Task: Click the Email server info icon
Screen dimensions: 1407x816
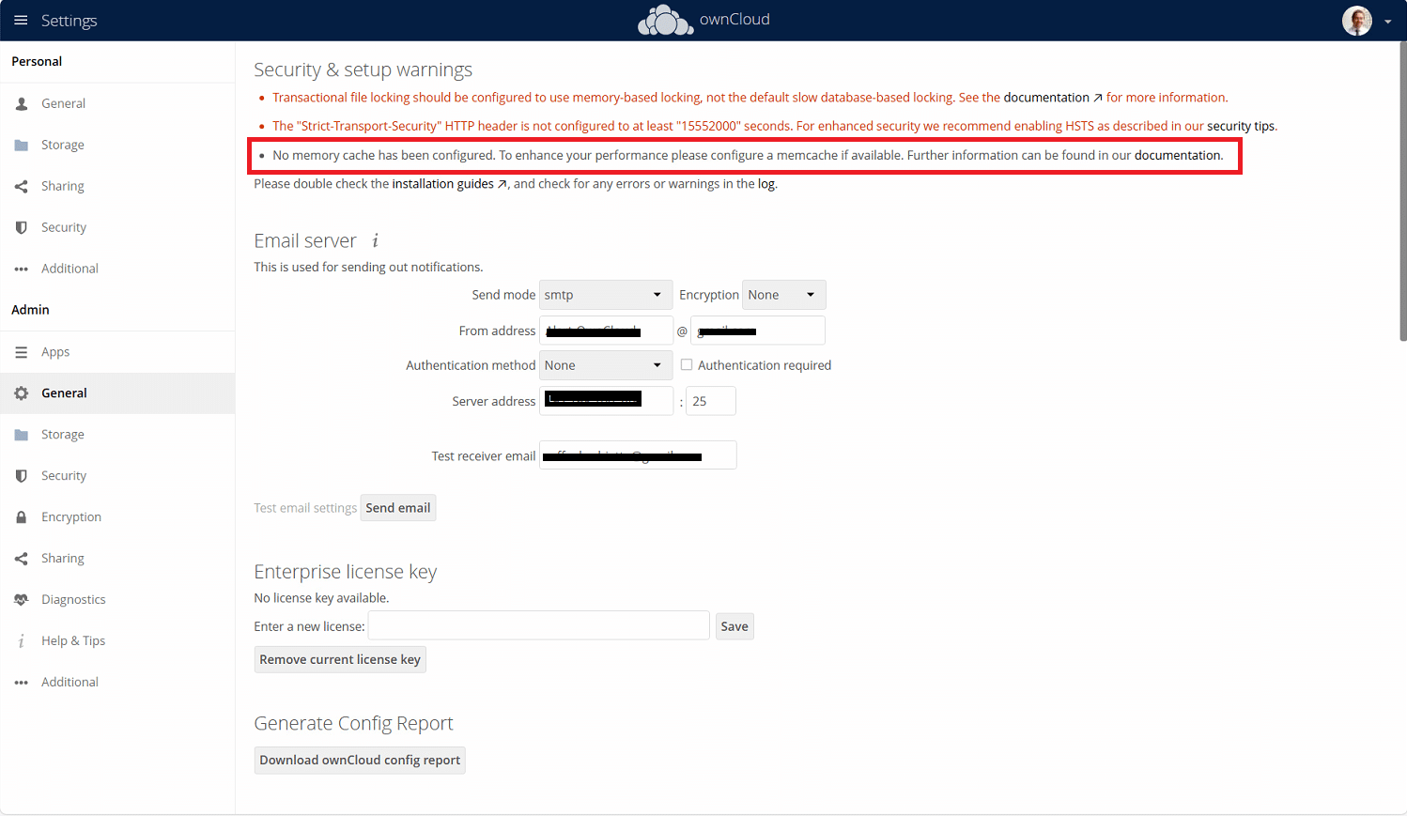Action: (x=375, y=240)
